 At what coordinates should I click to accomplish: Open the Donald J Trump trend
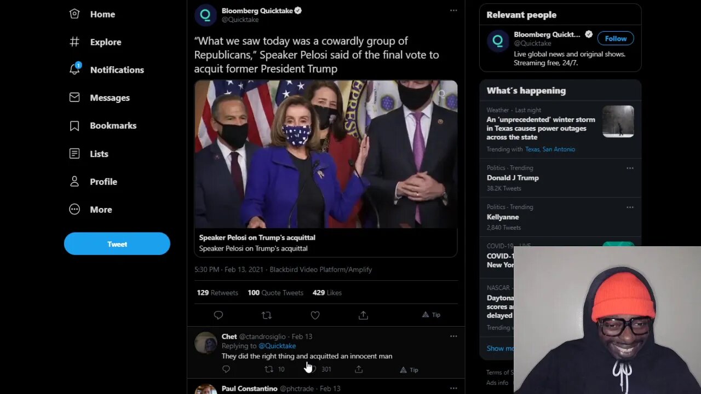(513, 178)
